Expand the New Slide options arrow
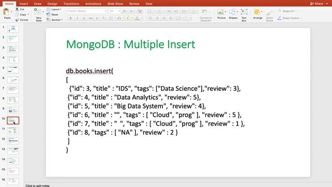This screenshot has width=332, height=187. (43, 11)
